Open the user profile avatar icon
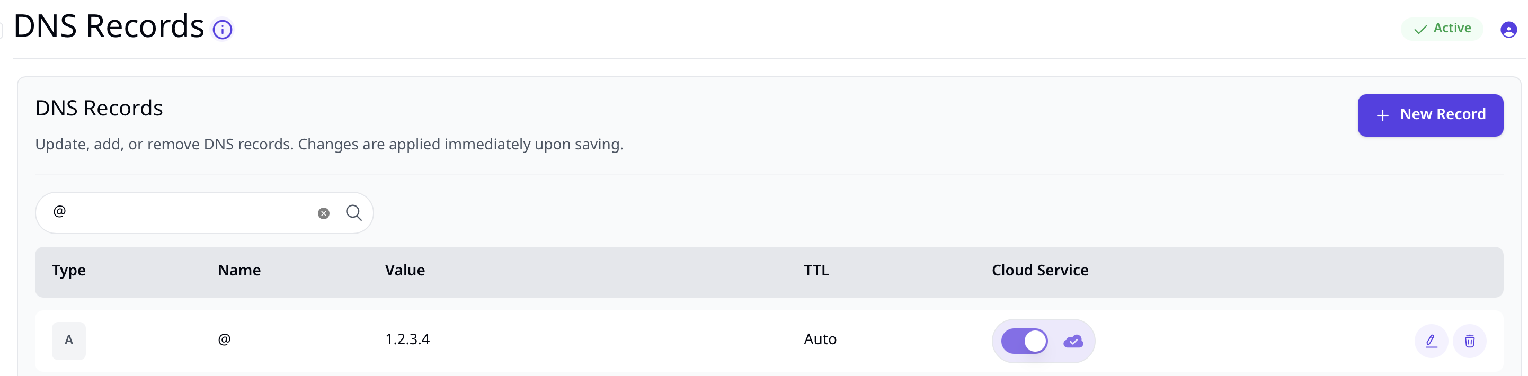Image resolution: width=1528 pixels, height=376 pixels. [1508, 30]
